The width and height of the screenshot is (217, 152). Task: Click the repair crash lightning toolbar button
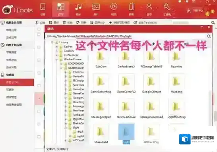click(x=119, y=23)
